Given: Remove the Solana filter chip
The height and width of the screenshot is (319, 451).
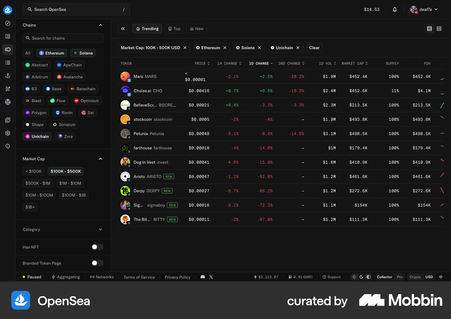Looking at the screenshot, I should click(260, 48).
